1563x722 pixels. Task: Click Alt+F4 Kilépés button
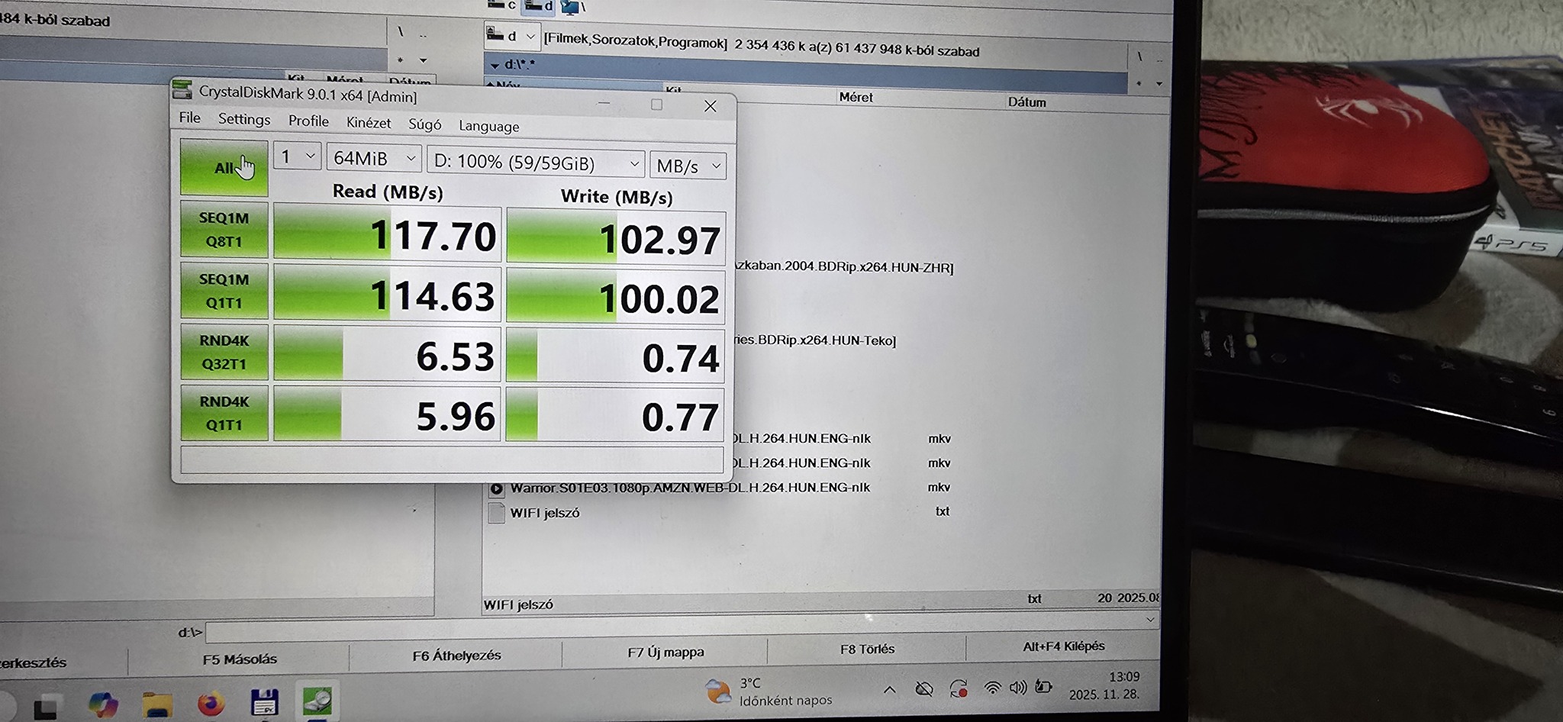[1063, 646]
